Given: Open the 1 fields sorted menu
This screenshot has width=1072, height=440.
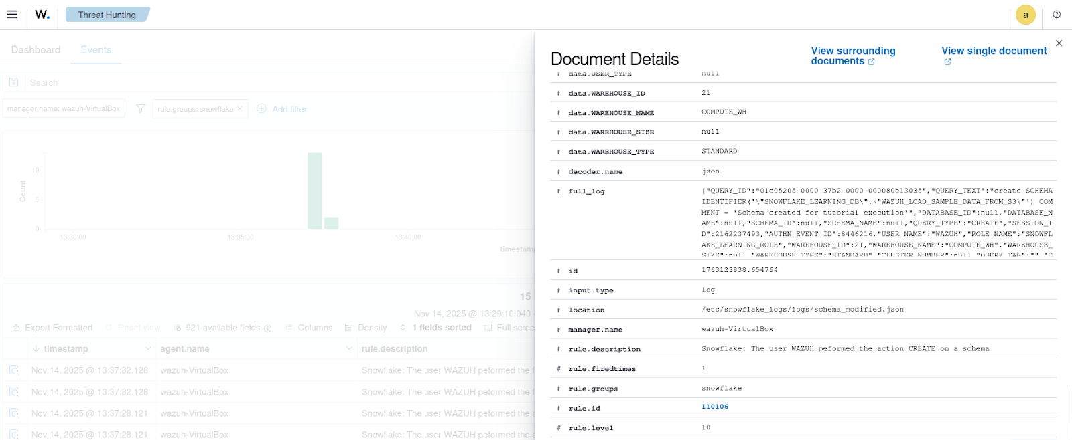Looking at the screenshot, I should pos(435,328).
